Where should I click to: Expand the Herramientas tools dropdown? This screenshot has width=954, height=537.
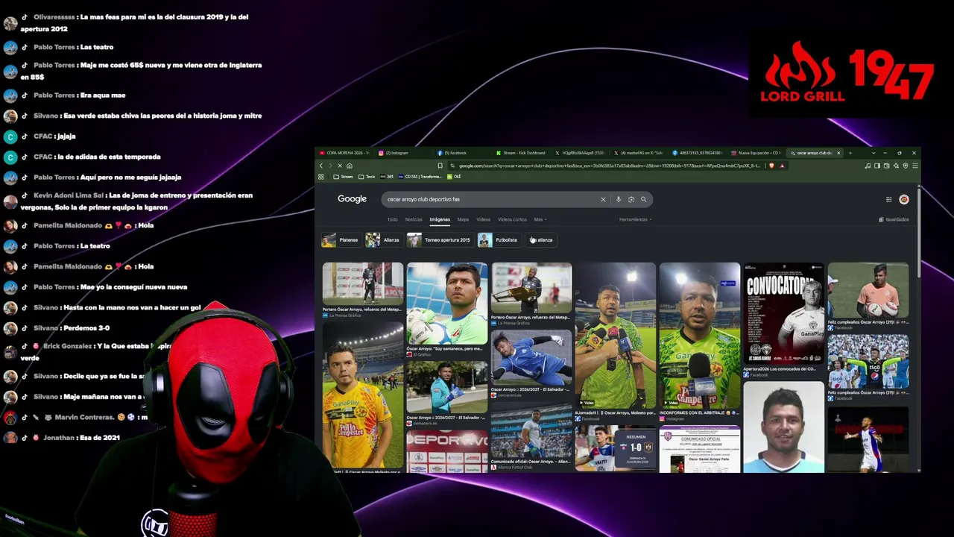coord(635,219)
